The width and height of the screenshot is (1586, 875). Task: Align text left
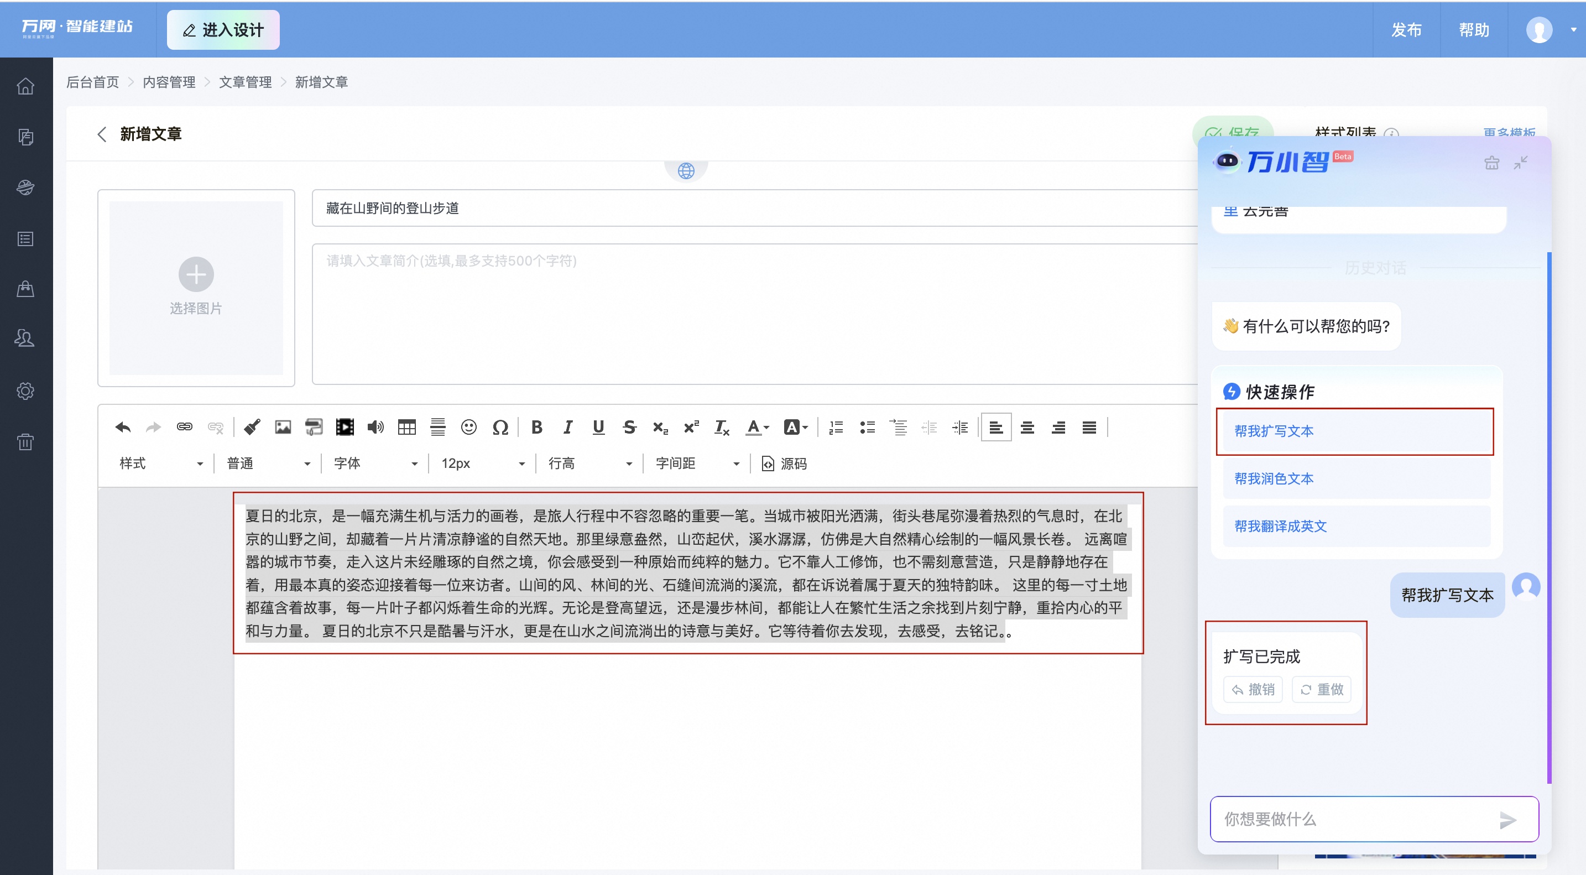[x=996, y=428]
